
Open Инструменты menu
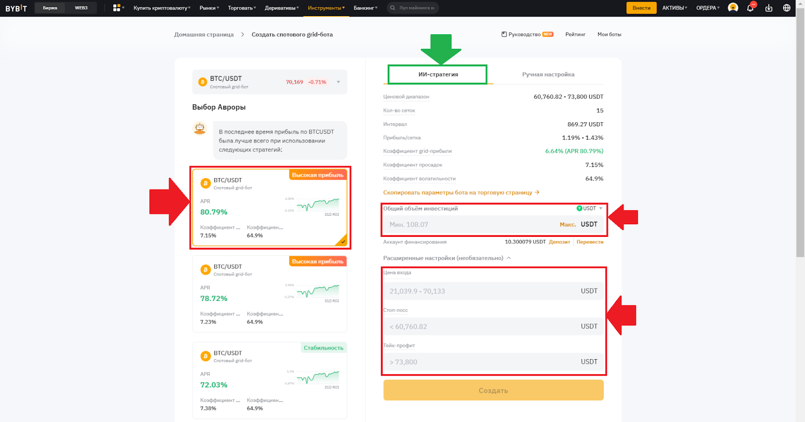click(327, 8)
